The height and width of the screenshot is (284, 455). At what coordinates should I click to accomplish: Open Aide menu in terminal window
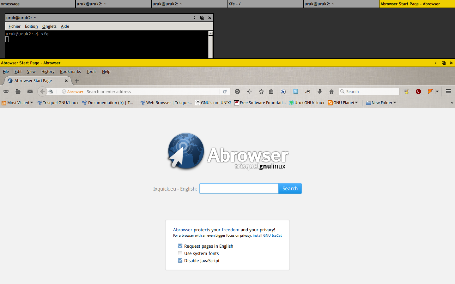[x=65, y=27]
